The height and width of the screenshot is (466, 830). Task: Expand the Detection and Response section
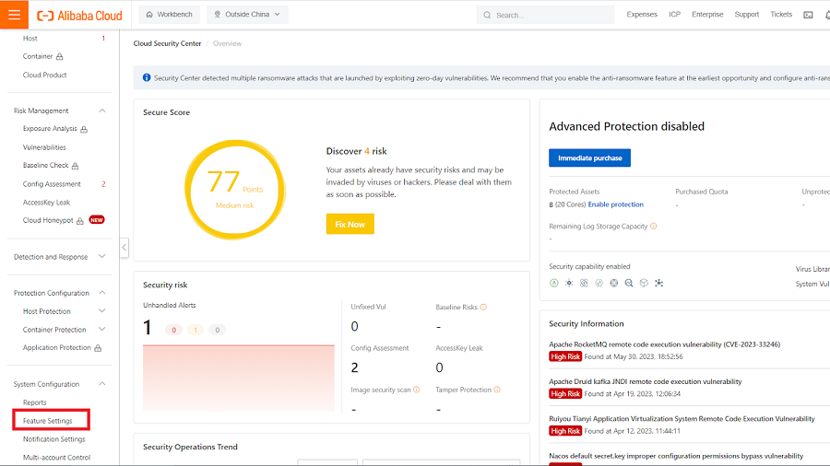click(101, 257)
